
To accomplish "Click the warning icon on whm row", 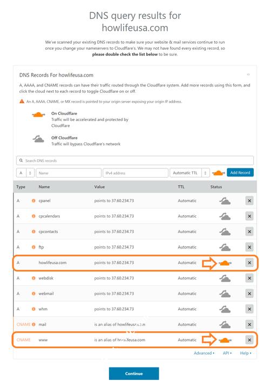I will tap(33, 309).
